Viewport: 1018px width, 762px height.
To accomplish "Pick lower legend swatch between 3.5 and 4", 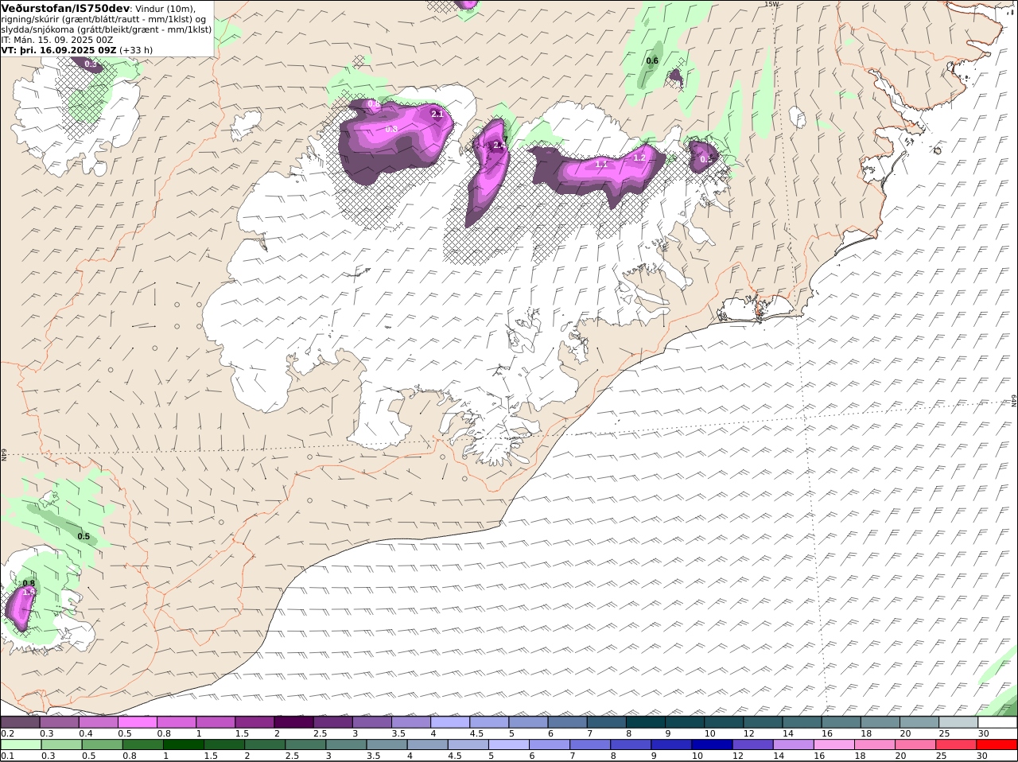I will point(386,745).
